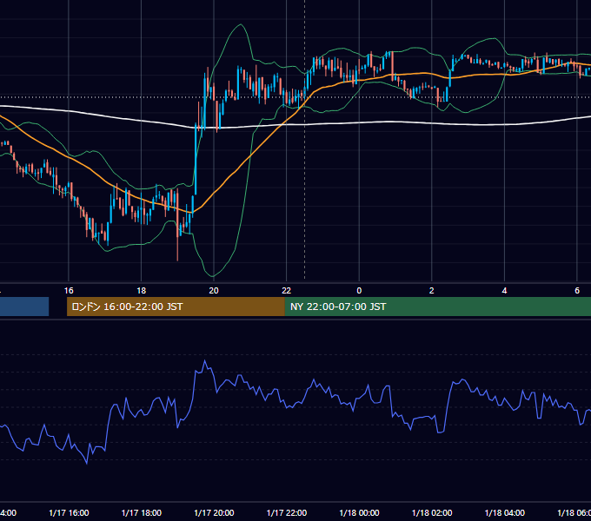This screenshot has width=591, height=521.
Task: Click the 4 hour label on the upper axis
Action: (x=504, y=291)
